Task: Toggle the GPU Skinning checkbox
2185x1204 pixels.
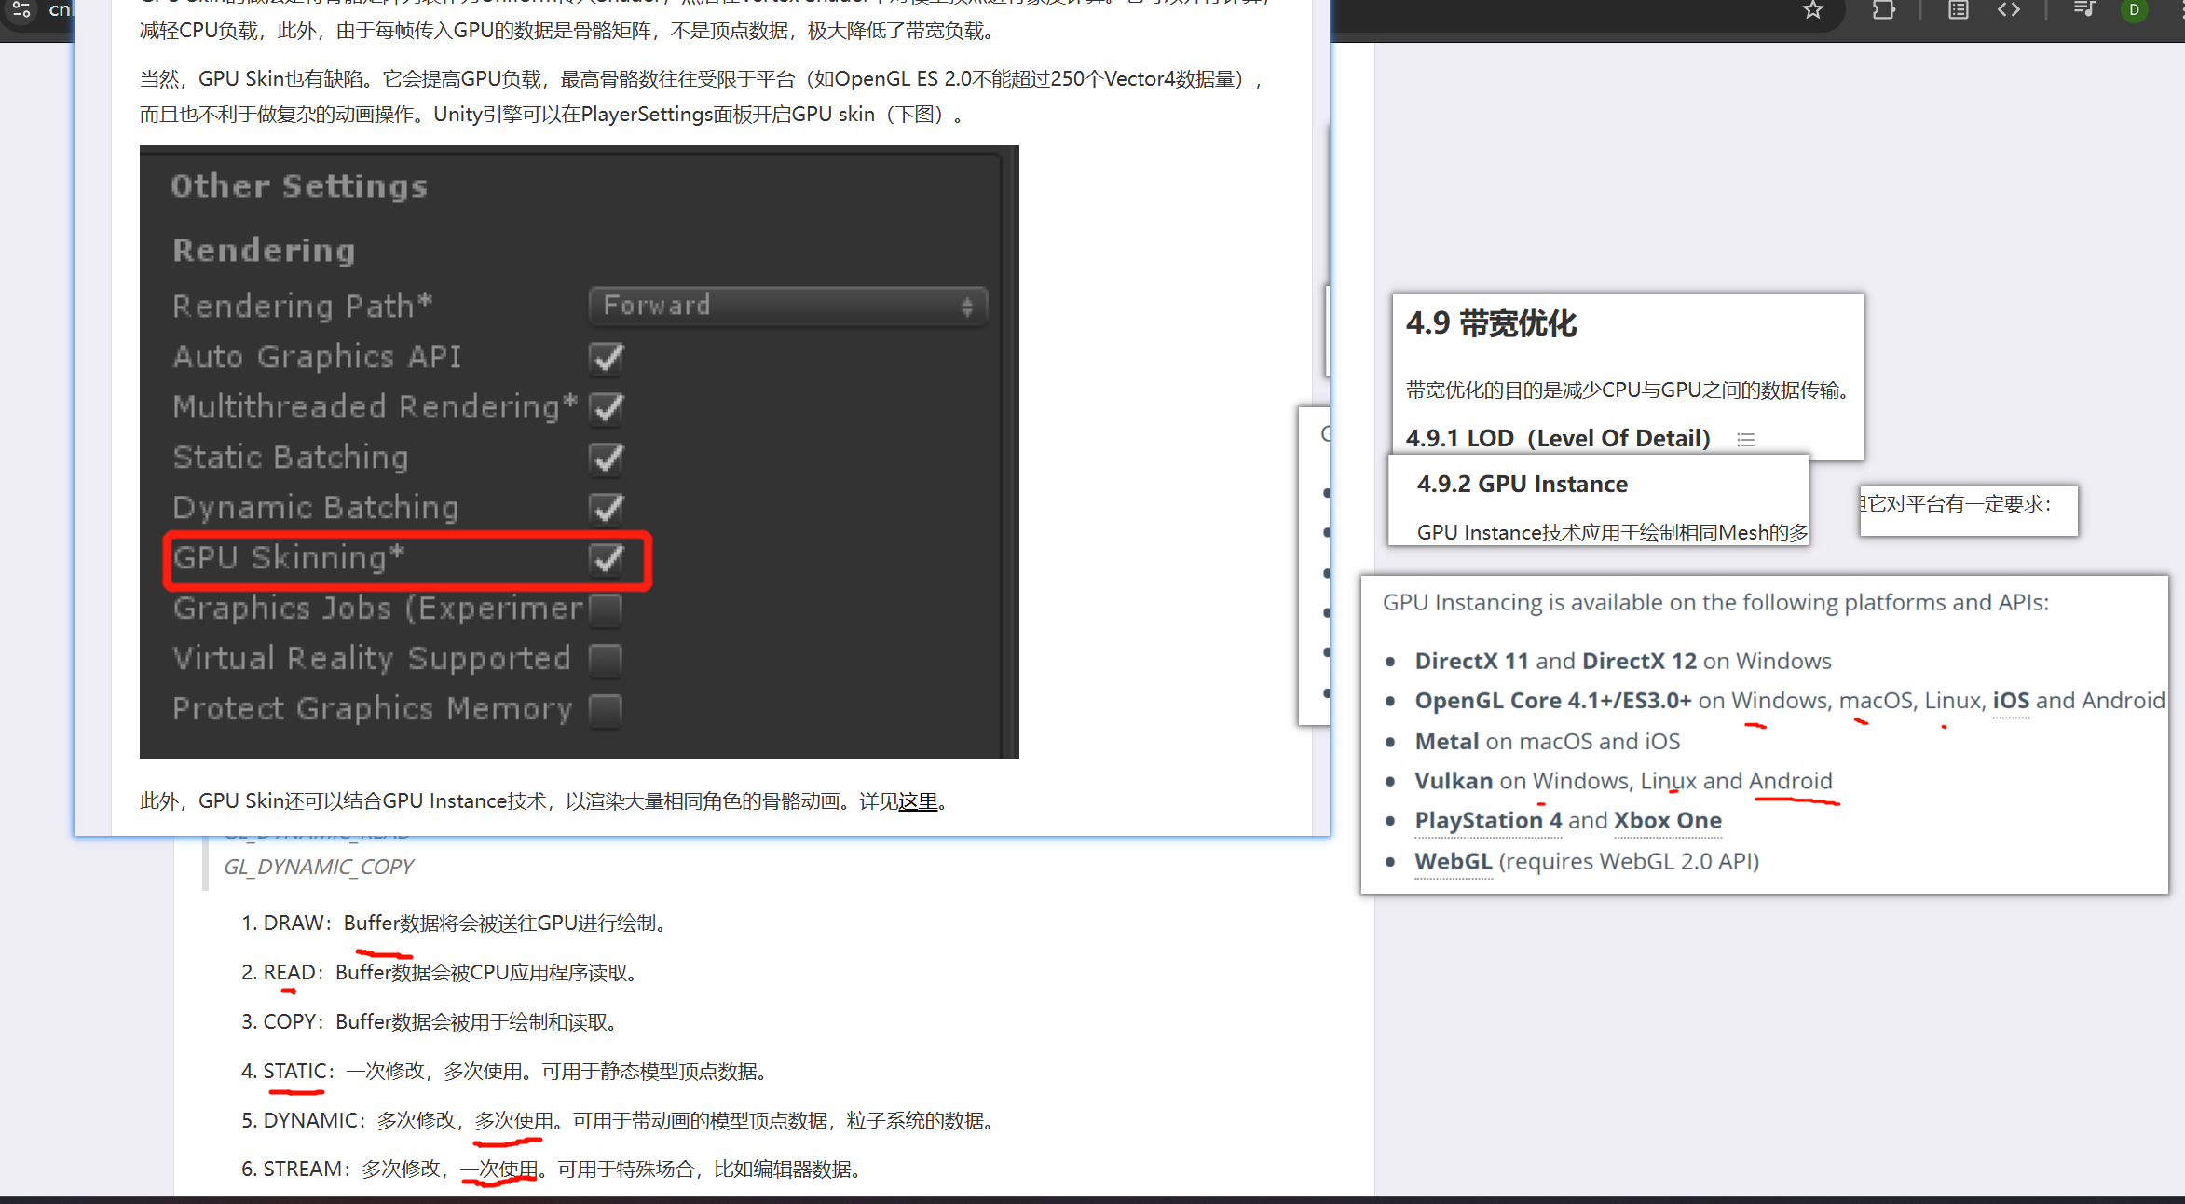Action: (607, 558)
